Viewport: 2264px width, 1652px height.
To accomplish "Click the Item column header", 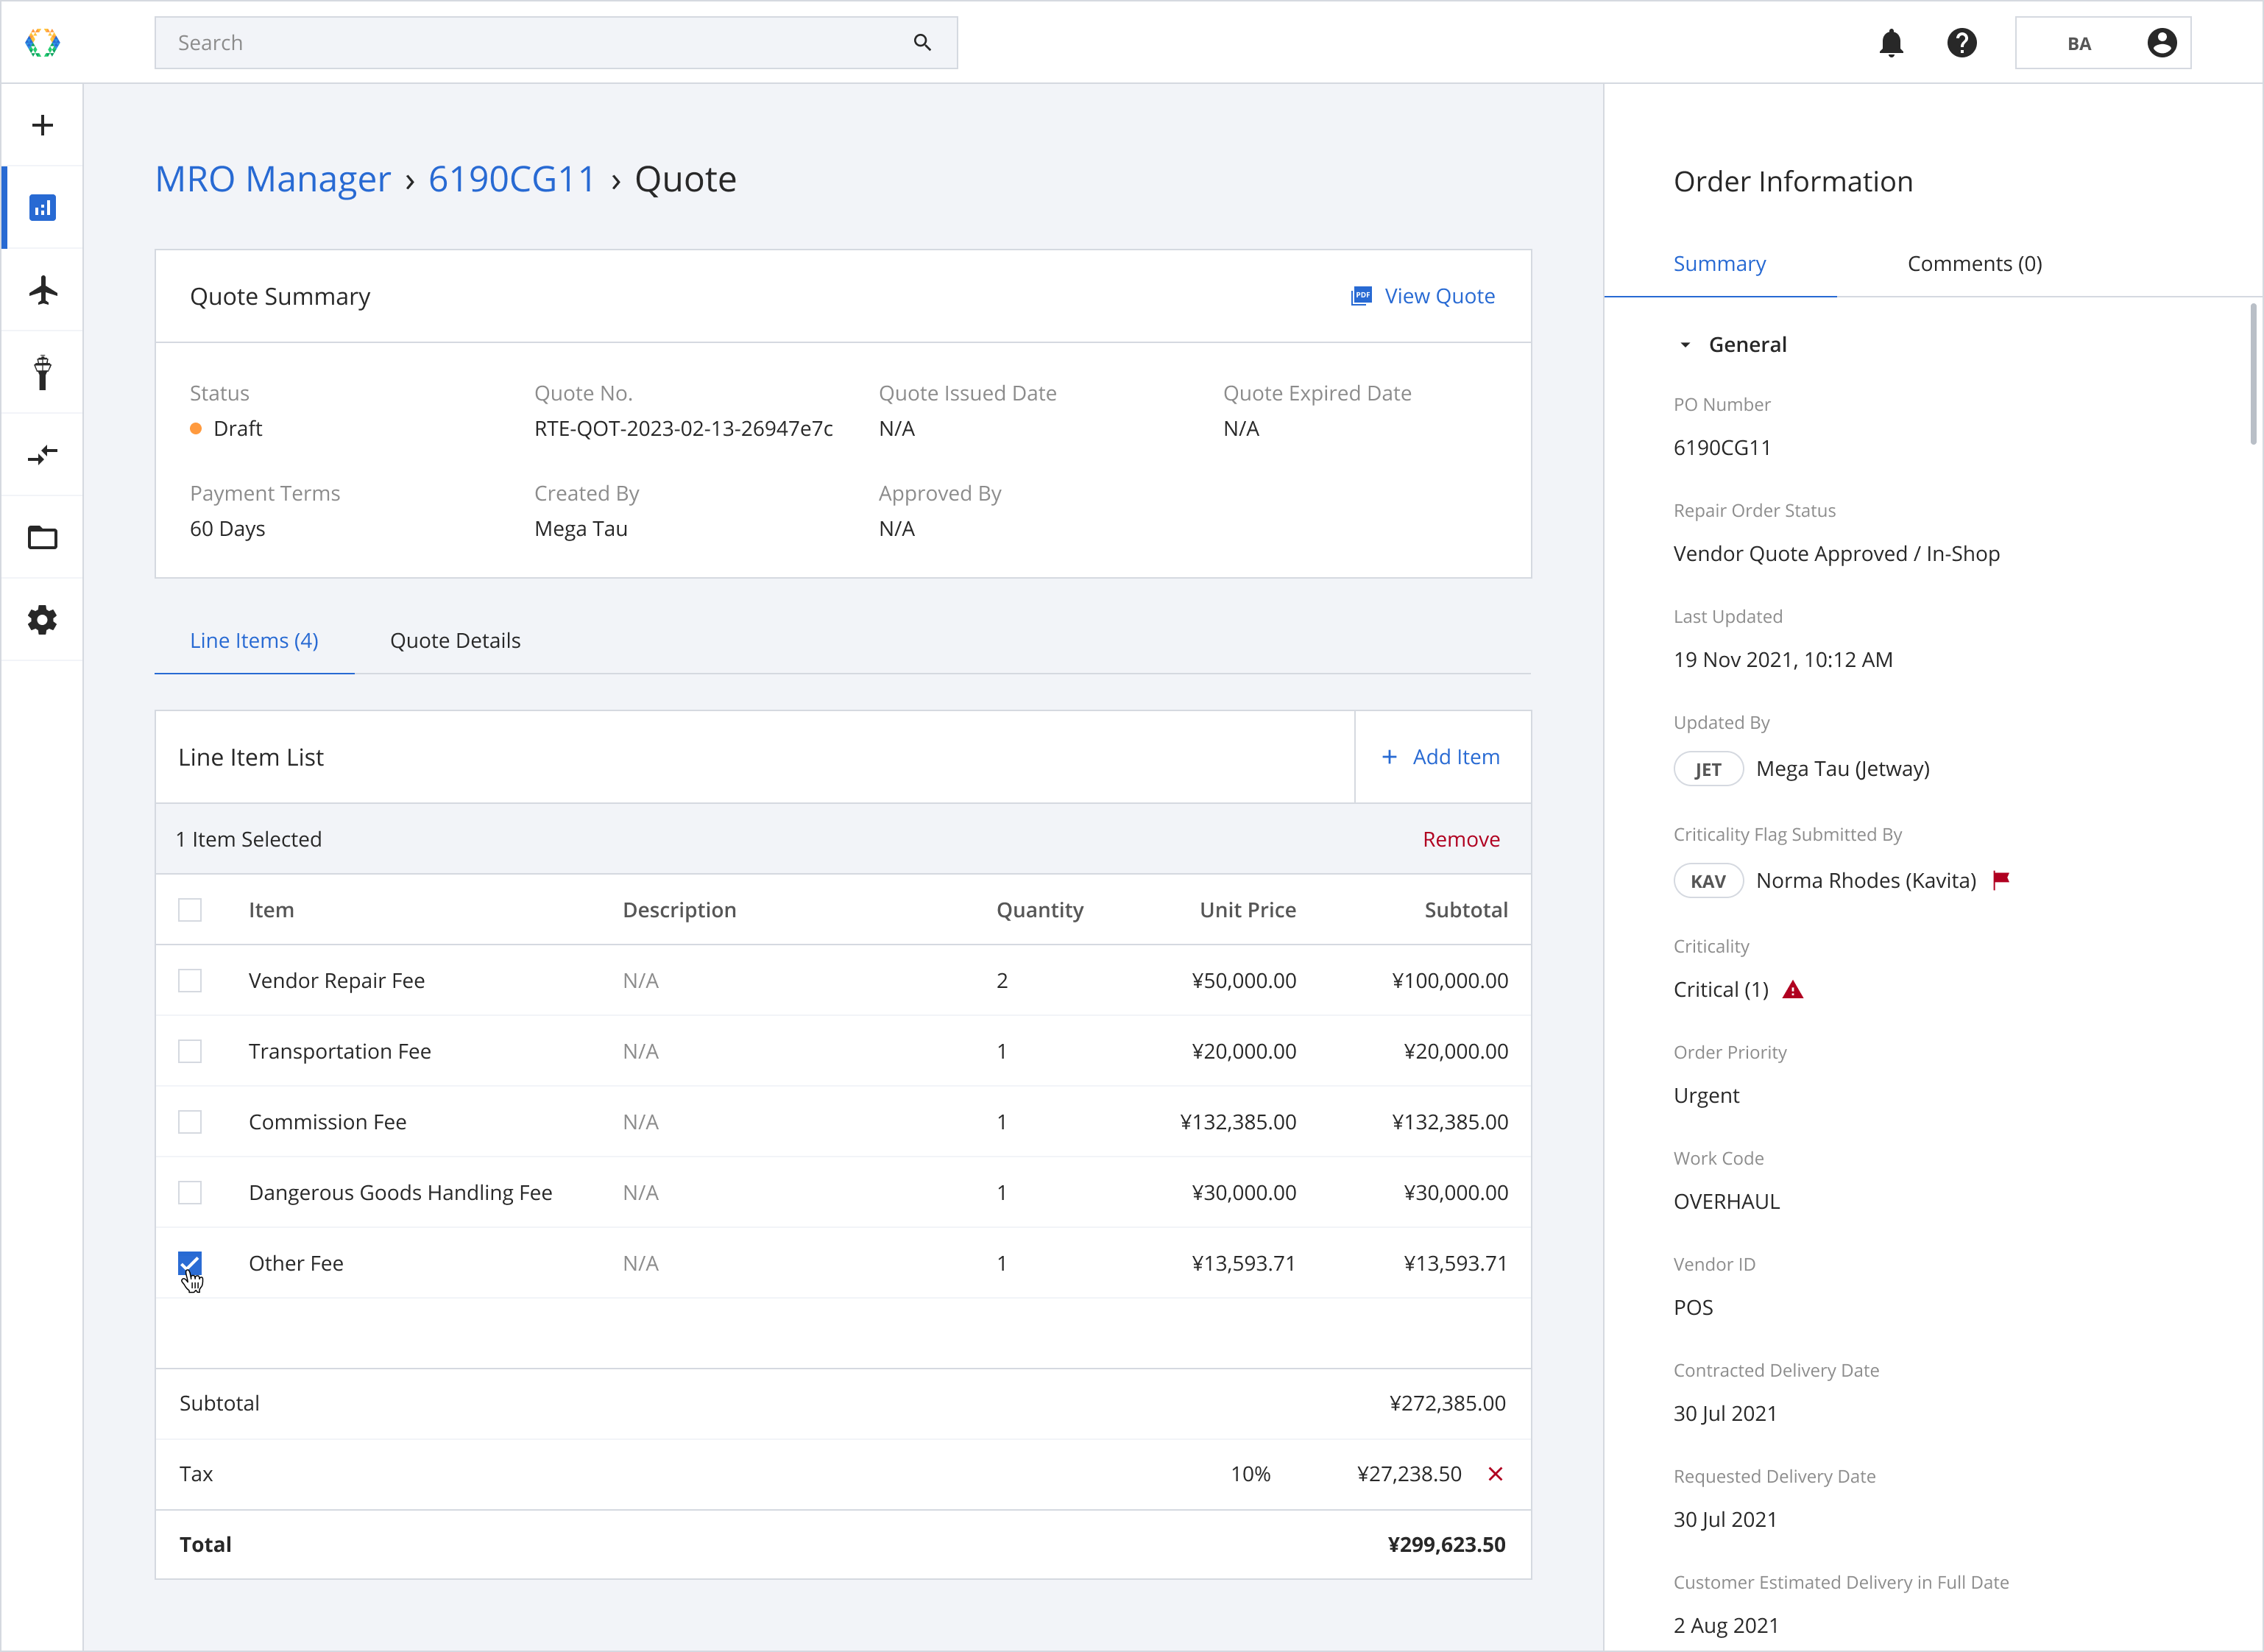I will [x=271, y=910].
